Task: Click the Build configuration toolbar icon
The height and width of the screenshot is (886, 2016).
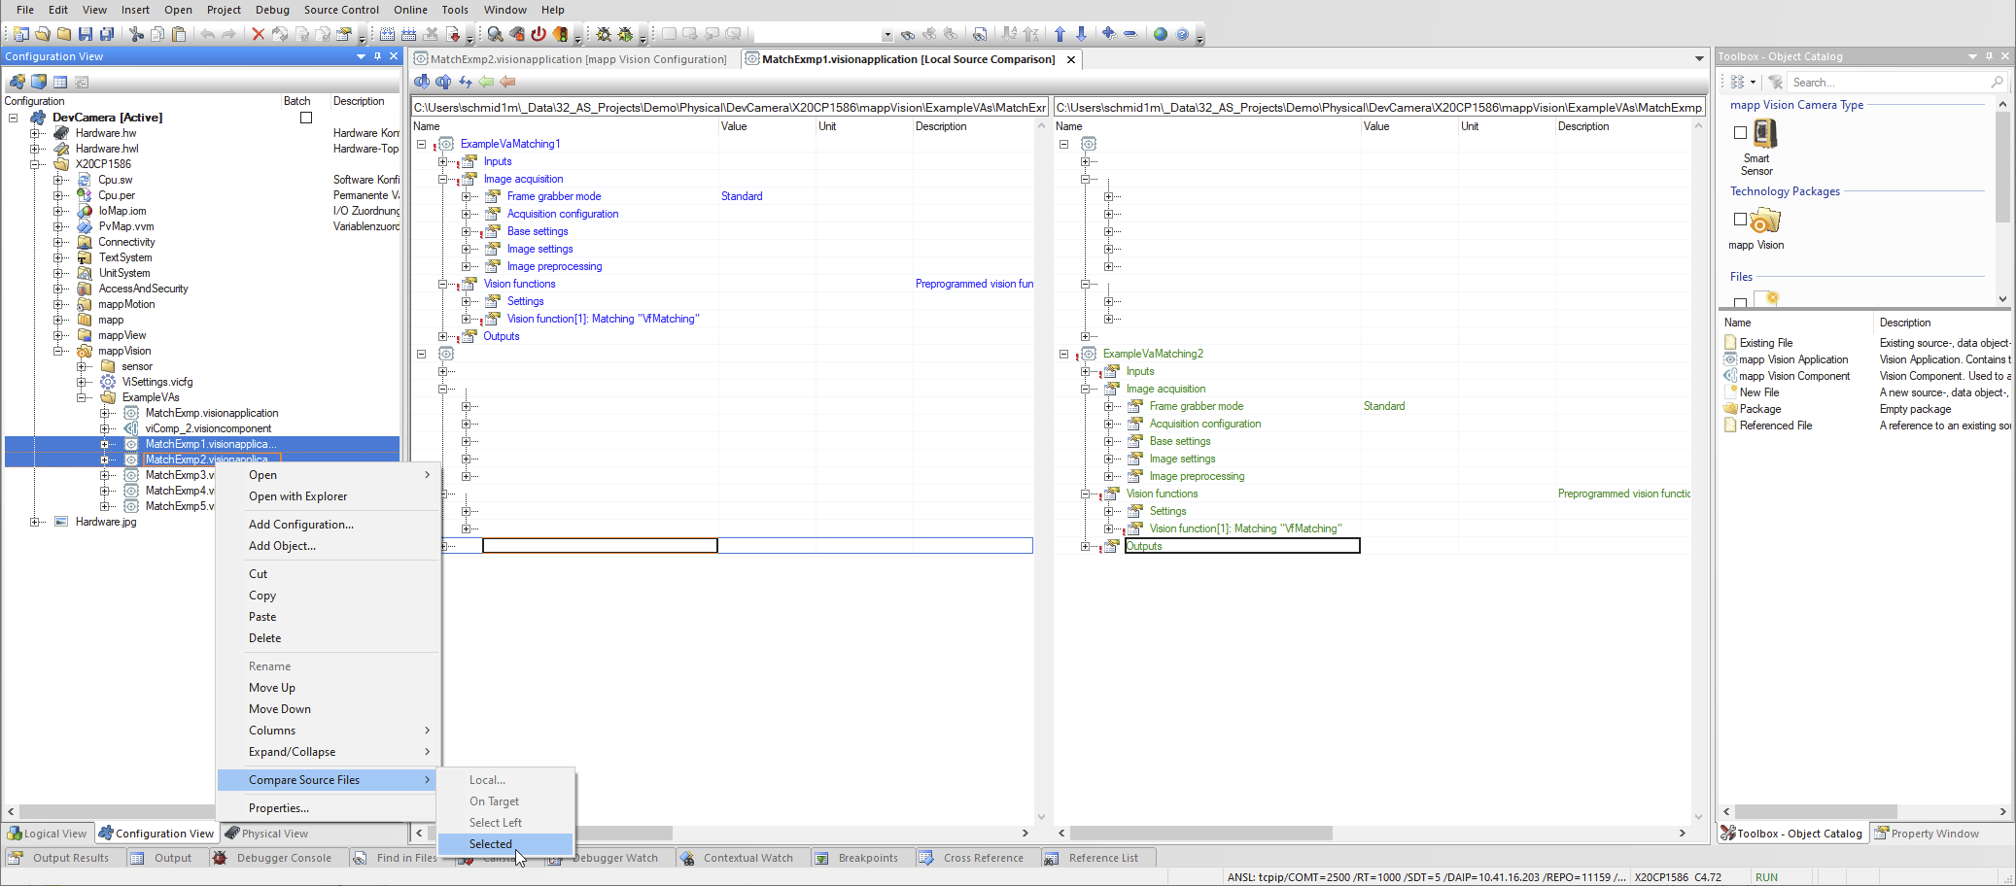Action: click(387, 34)
